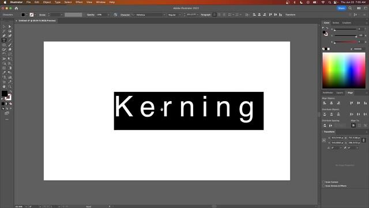Image resolution: width=369 pixels, height=208 pixels.
Task: Click the hex color value field
Action: tap(359, 49)
